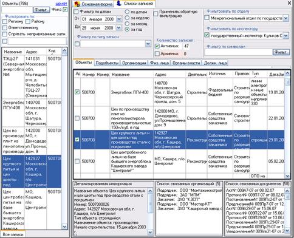
Task: Click the Фильтр по символам input field
Action: [238, 52]
